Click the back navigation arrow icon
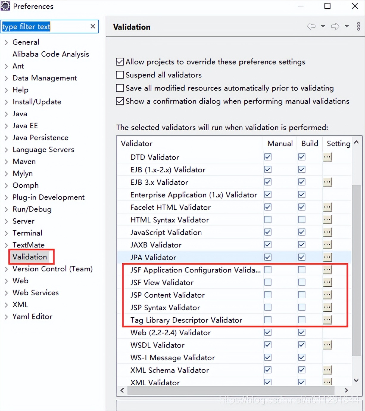365x411 pixels. click(x=311, y=27)
